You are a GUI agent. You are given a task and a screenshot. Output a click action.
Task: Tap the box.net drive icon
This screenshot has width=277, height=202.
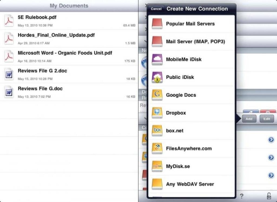[157, 131]
